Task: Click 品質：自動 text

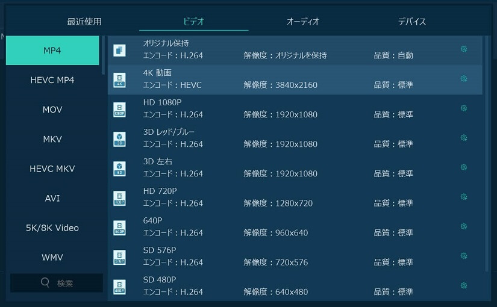Action: (393, 55)
